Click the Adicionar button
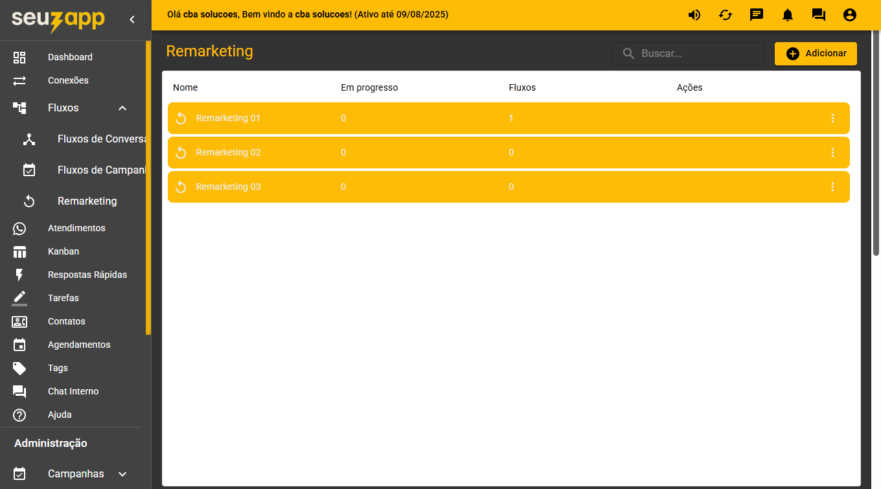Screen dimensions: 881x489 tap(816, 54)
